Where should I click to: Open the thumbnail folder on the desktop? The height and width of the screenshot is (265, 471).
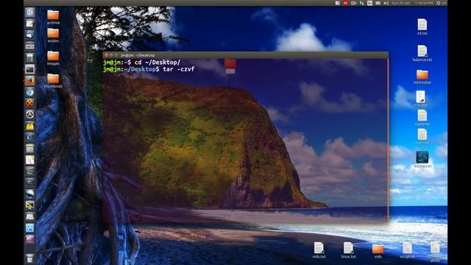coord(53,81)
